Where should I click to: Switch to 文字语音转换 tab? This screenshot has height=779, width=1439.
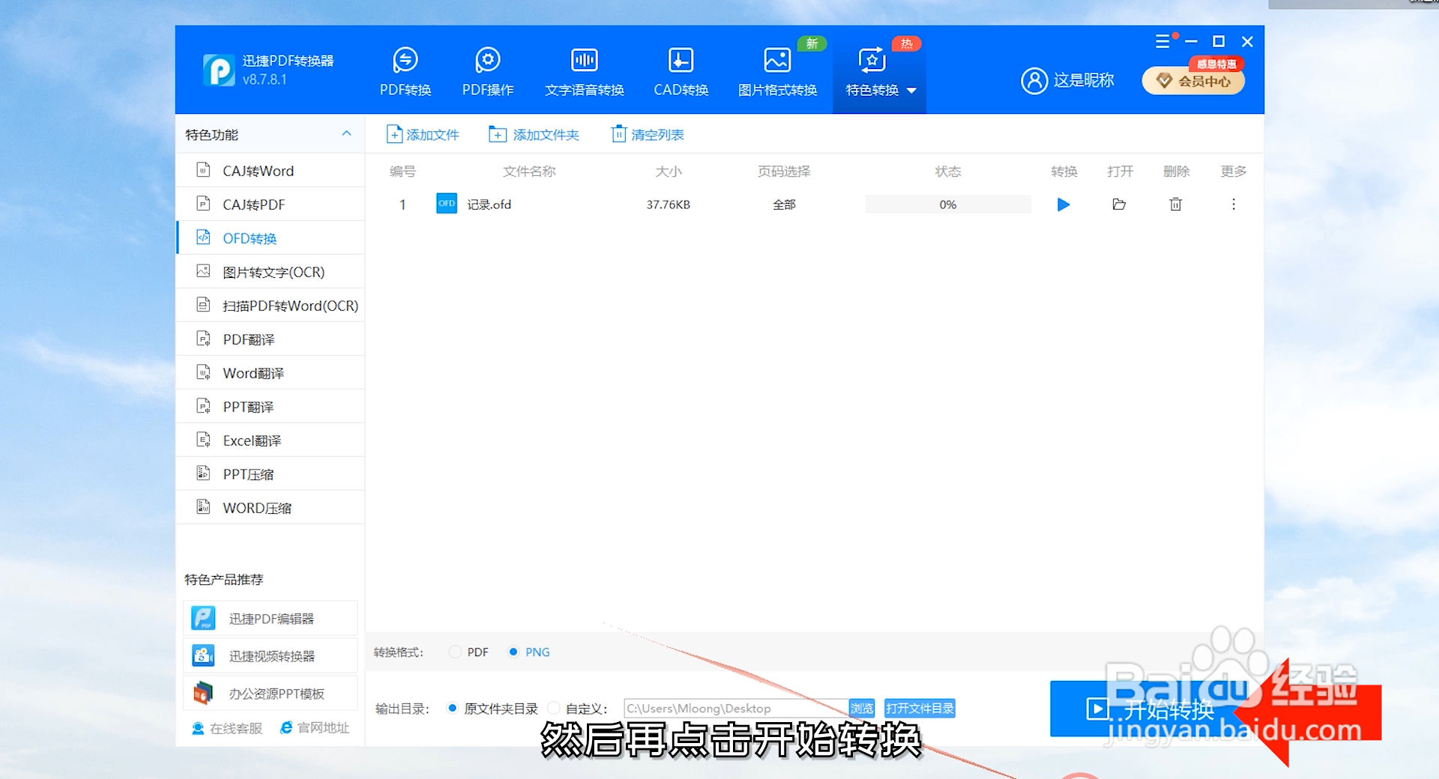[584, 72]
